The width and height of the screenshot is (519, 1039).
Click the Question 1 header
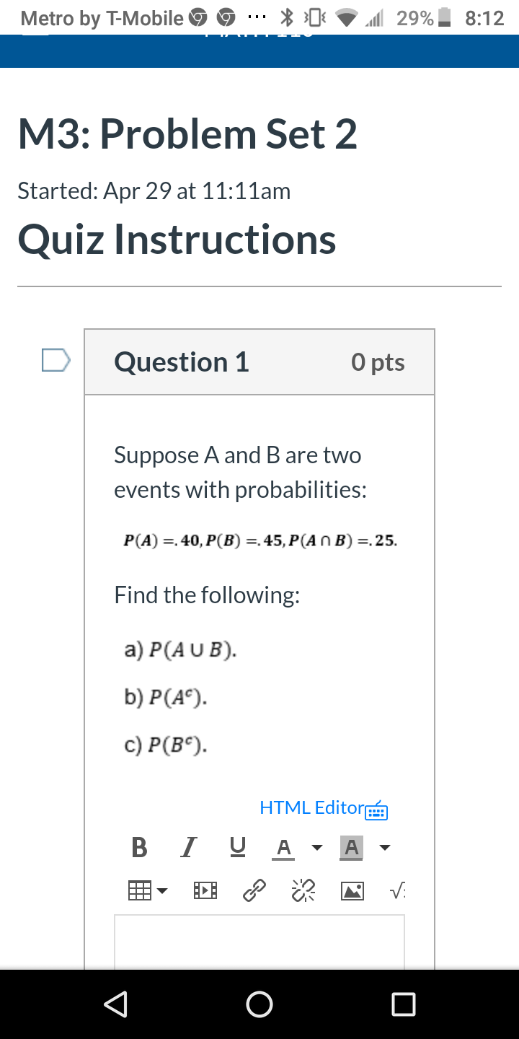(x=180, y=361)
